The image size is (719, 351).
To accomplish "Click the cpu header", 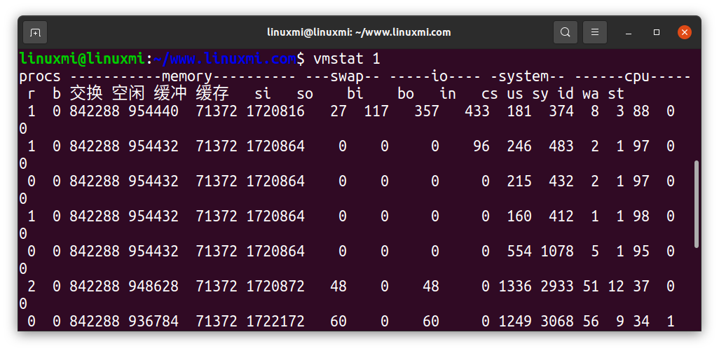I will 637,76.
